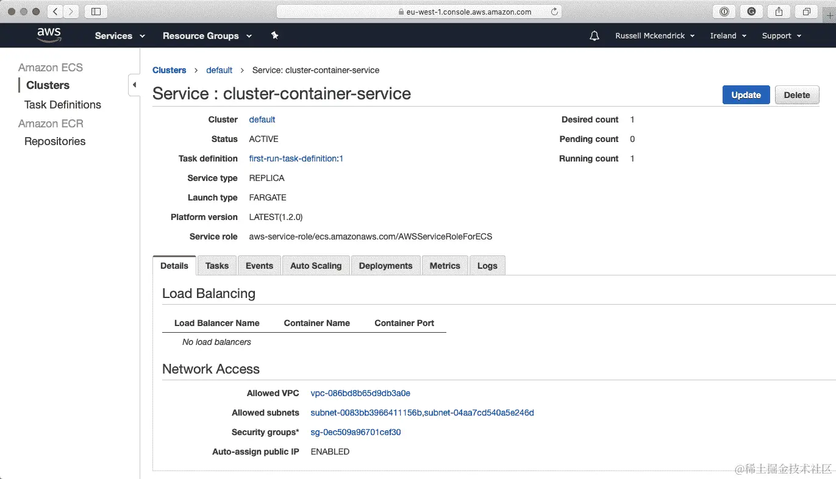836x479 pixels.
Task: Open Repositories in the sidebar
Action: [x=55, y=141]
